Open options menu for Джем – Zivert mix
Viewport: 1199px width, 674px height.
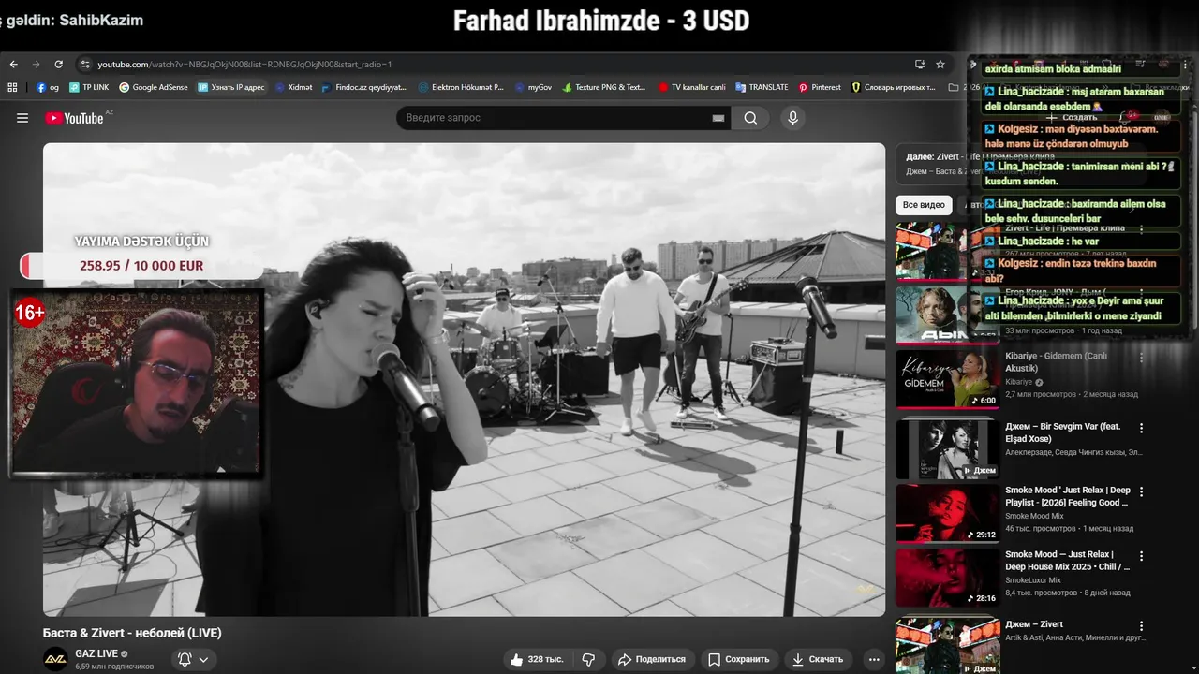tap(1141, 625)
